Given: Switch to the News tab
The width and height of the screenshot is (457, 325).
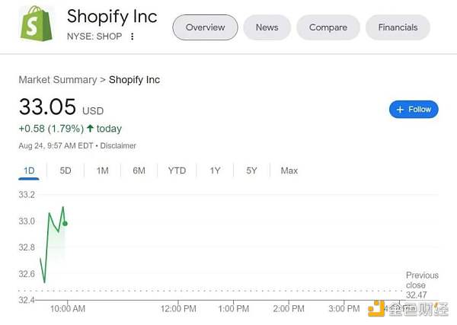Looking at the screenshot, I should tap(267, 27).
